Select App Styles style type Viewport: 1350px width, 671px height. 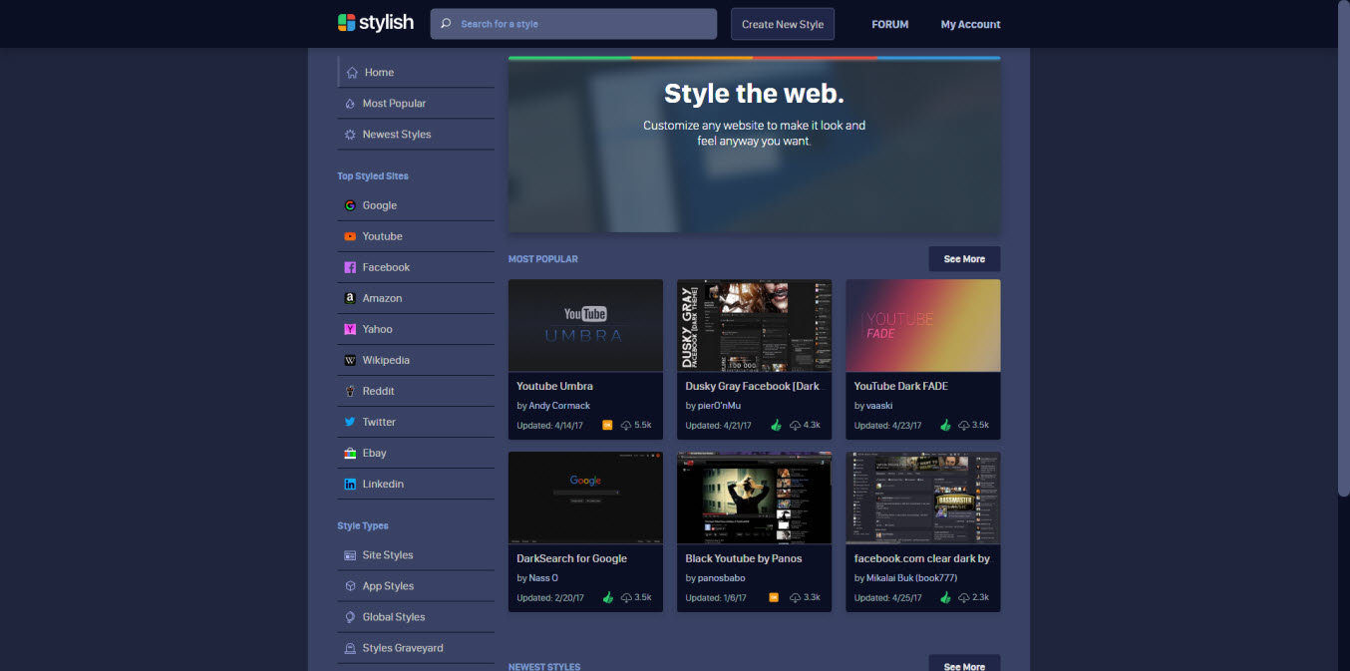coord(416,586)
